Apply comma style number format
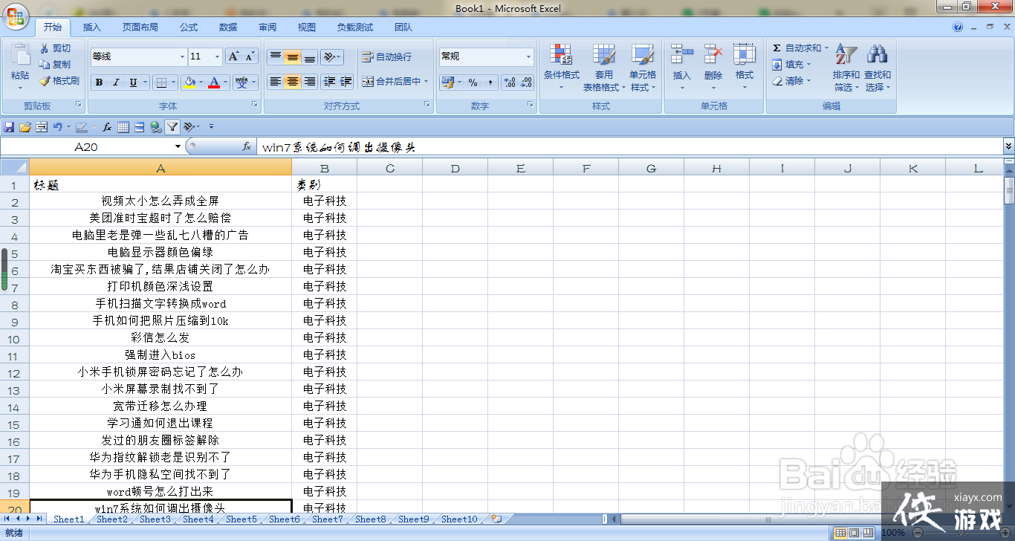This screenshot has width=1015, height=541. point(490,82)
